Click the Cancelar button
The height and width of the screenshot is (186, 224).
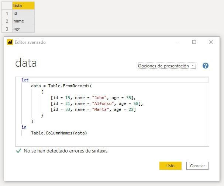(197, 166)
